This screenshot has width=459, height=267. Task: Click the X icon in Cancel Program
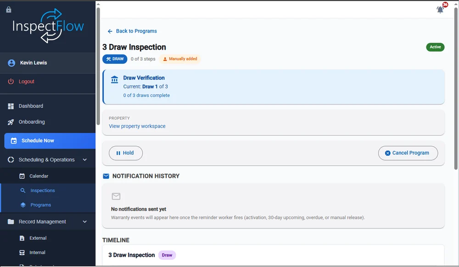(387, 153)
